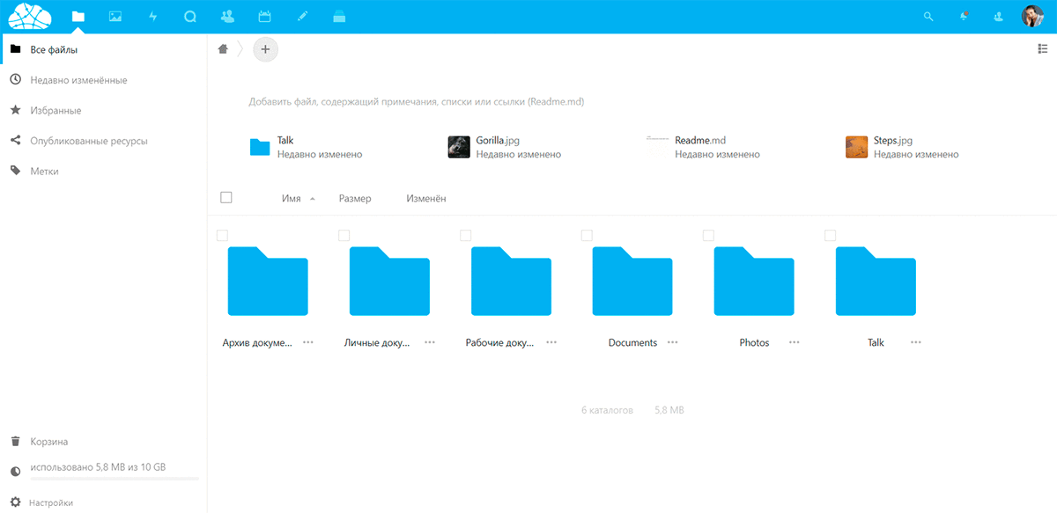The height and width of the screenshot is (513, 1057).
Task: Open the notifications bell icon
Action: pyautogui.click(x=964, y=16)
